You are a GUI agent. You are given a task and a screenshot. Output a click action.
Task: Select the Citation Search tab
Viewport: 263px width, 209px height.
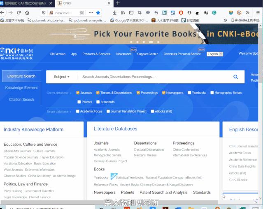[21, 99]
